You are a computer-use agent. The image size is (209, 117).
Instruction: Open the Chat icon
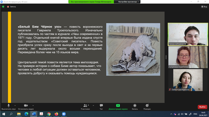[101, 106]
